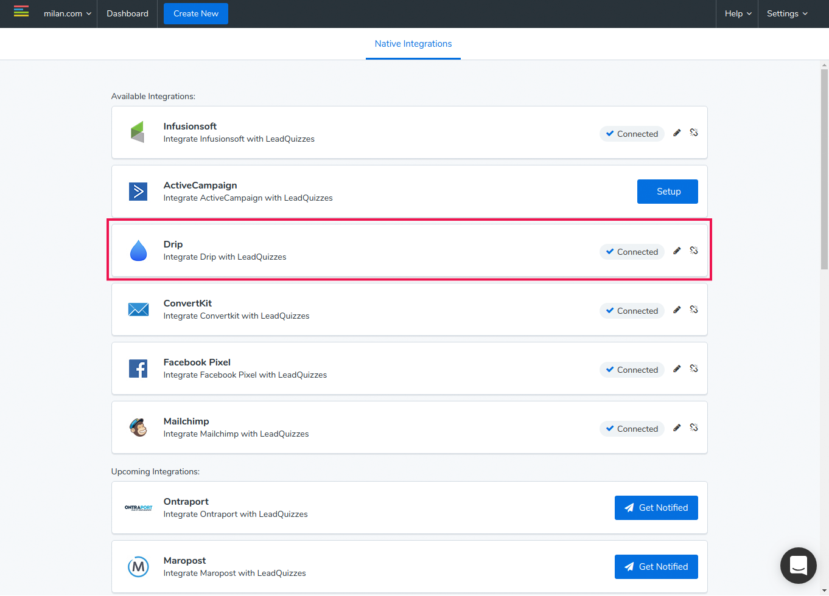
Task: Edit the Drip integration pencil icon
Action: click(677, 251)
